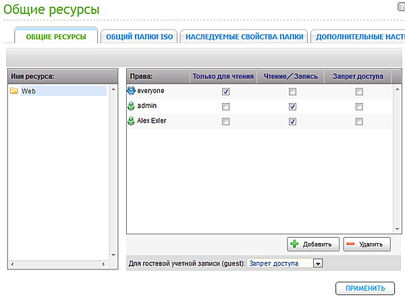
Task: Open the Дополнительные настройки tab
Action: tap(359, 36)
